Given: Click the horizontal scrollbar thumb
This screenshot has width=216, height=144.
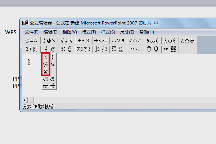Looking at the screenshot, I should pyautogui.click(x=31, y=100).
